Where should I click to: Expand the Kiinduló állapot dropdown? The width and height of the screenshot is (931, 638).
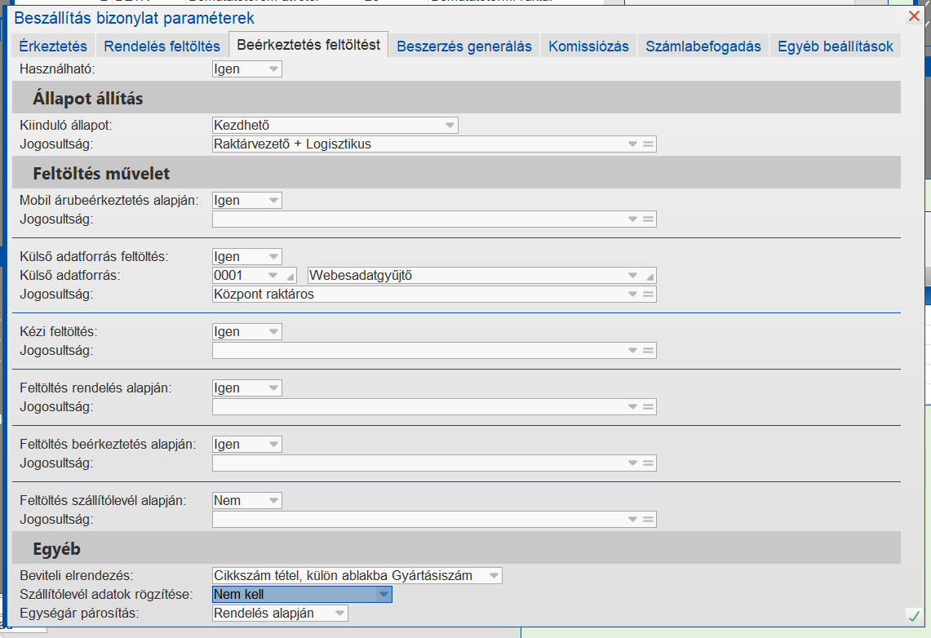point(450,125)
